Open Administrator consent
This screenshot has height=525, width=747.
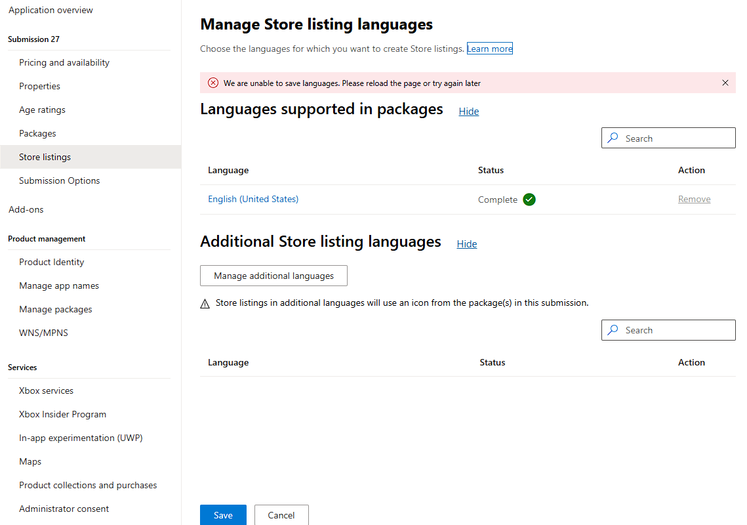point(64,509)
